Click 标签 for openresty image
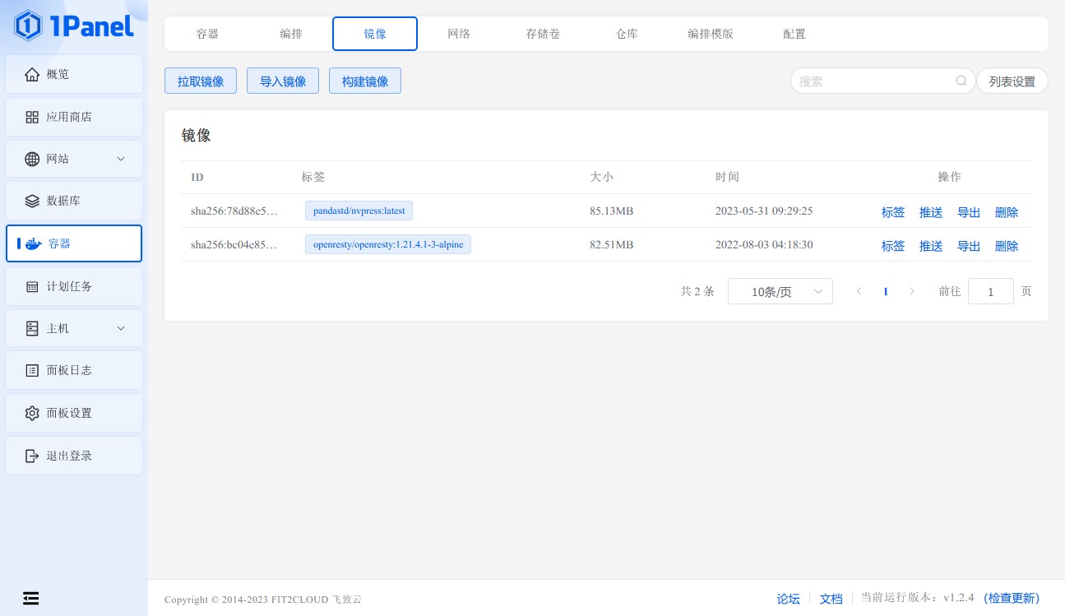The width and height of the screenshot is (1065, 616). pos(893,246)
